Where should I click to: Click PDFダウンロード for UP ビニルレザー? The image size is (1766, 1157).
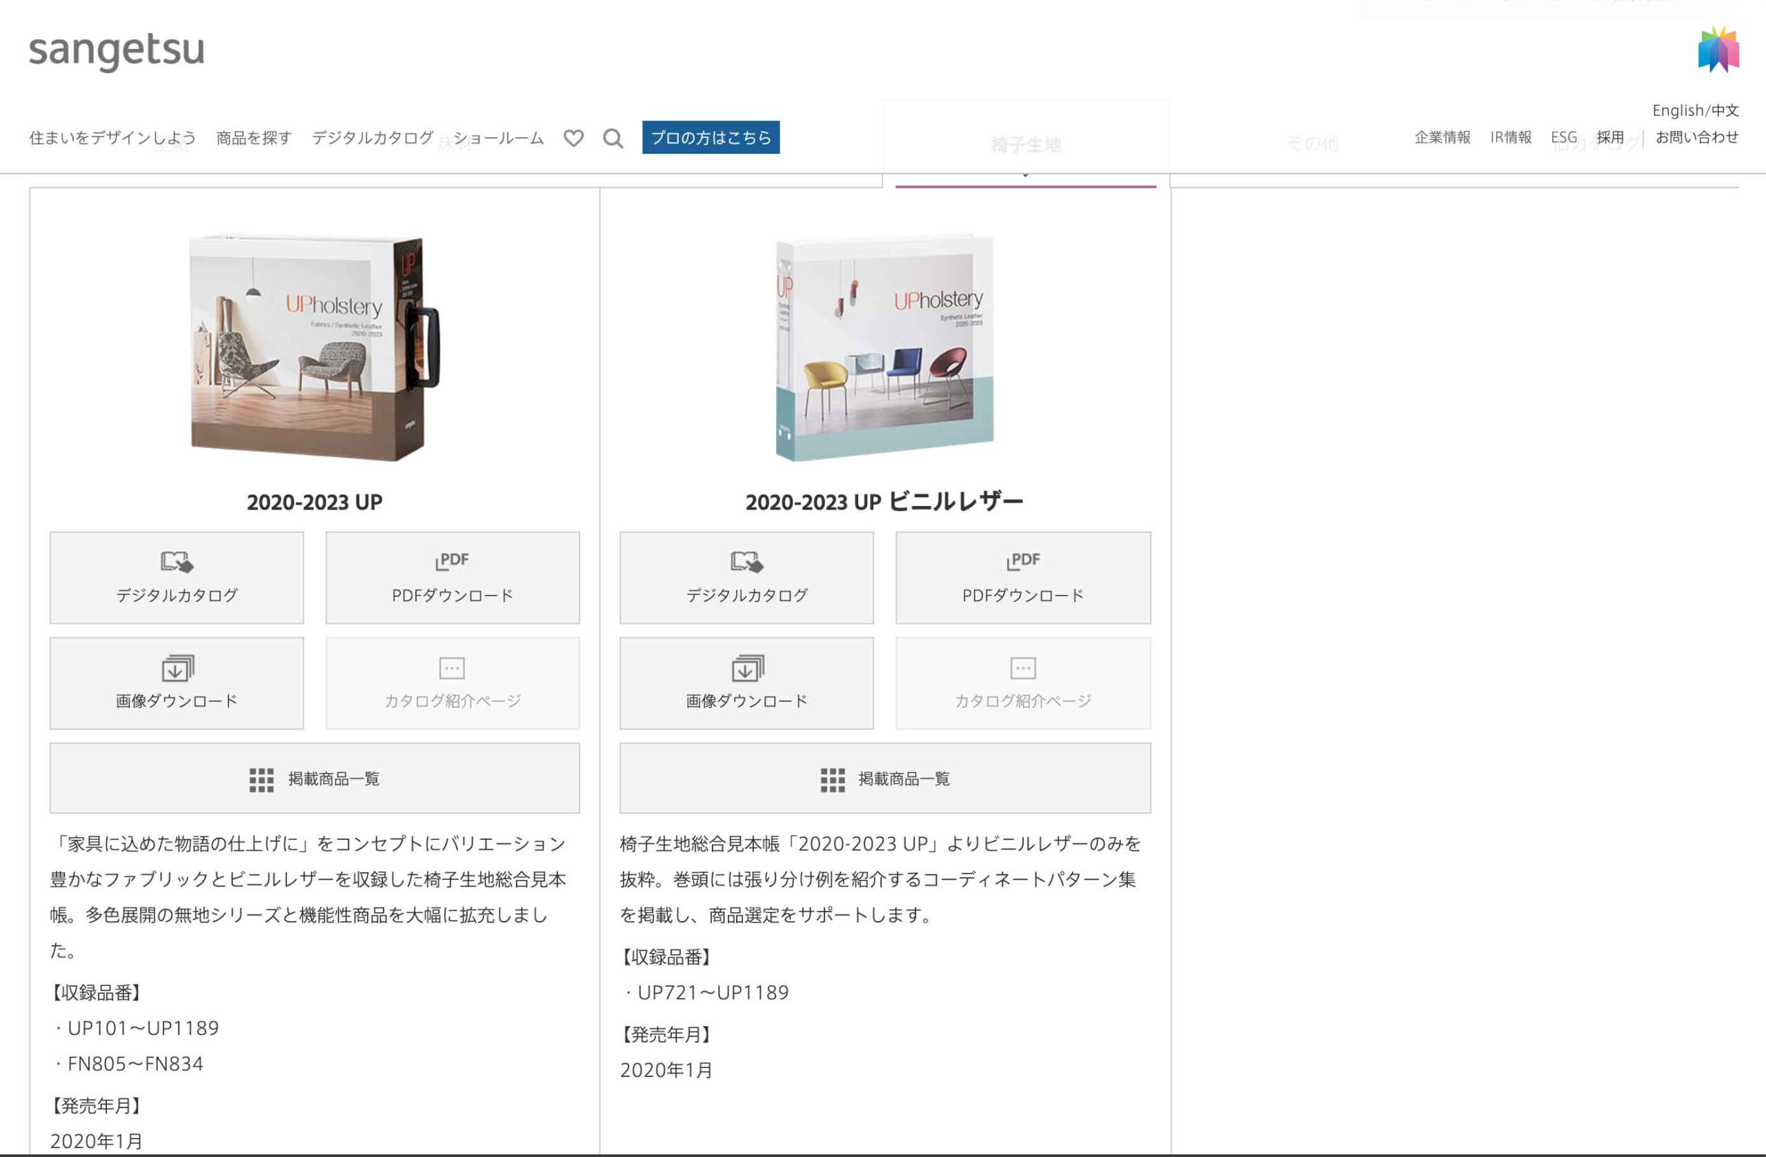[x=1023, y=578]
